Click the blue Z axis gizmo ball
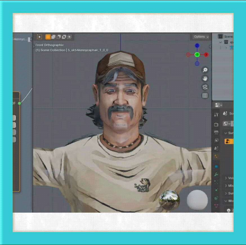This screenshot has width=246, height=245. click(x=197, y=46)
